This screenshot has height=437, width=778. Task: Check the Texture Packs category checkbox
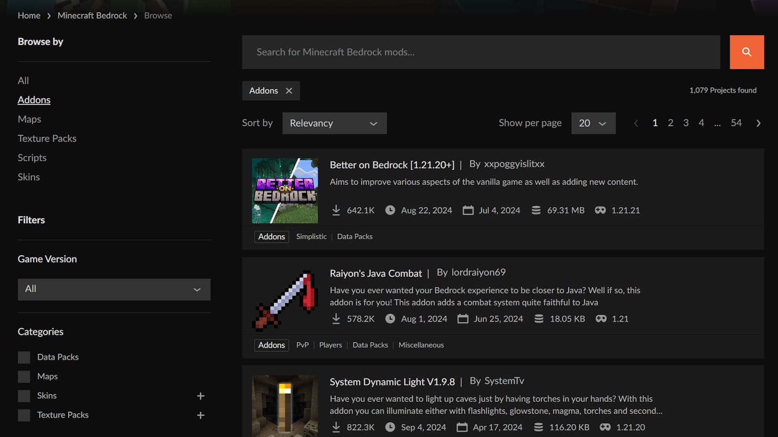pos(23,415)
